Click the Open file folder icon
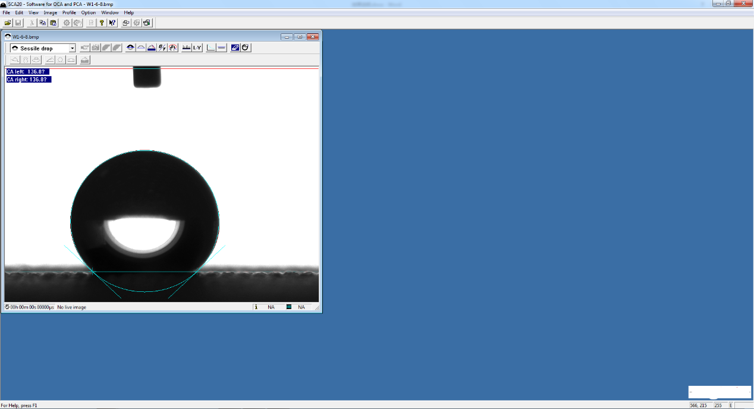The height and width of the screenshot is (409, 754). (8, 23)
